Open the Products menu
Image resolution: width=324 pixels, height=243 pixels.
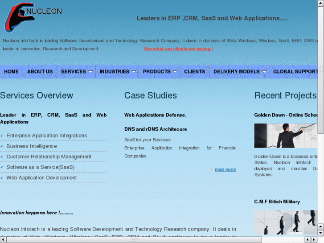(156, 71)
